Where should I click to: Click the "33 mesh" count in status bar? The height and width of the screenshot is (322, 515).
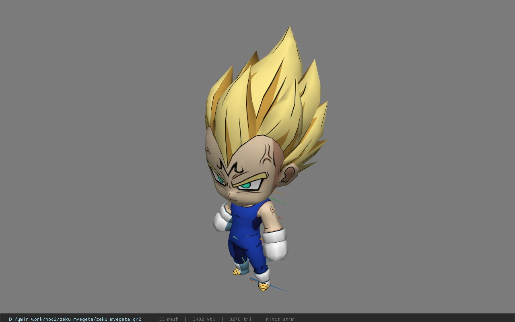pyautogui.click(x=169, y=319)
